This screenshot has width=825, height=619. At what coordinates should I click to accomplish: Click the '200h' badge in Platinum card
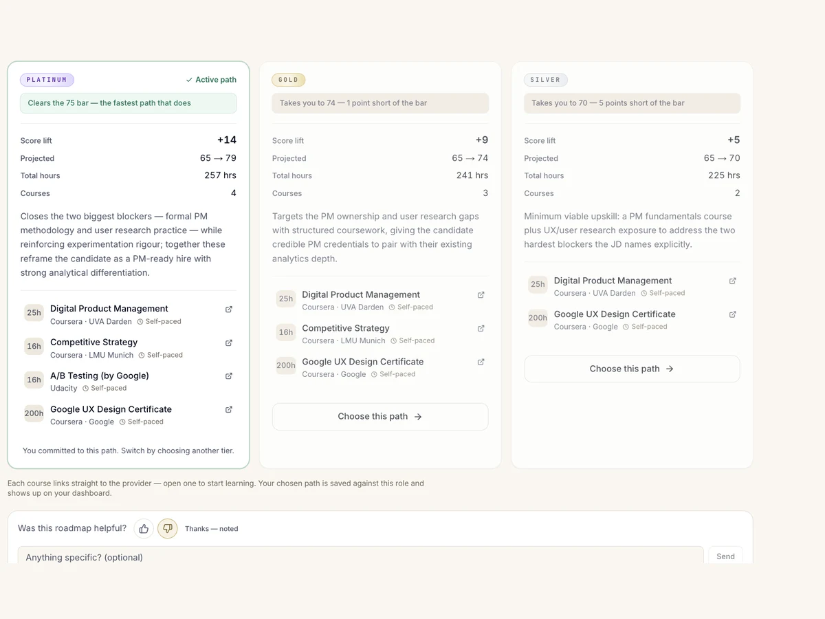click(x=34, y=413)
